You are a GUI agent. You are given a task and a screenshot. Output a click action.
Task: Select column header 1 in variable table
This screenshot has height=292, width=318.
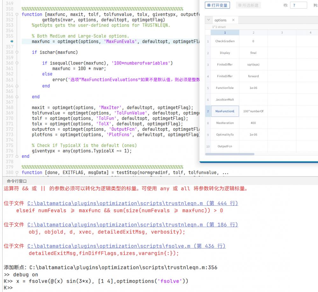point(225,32)
